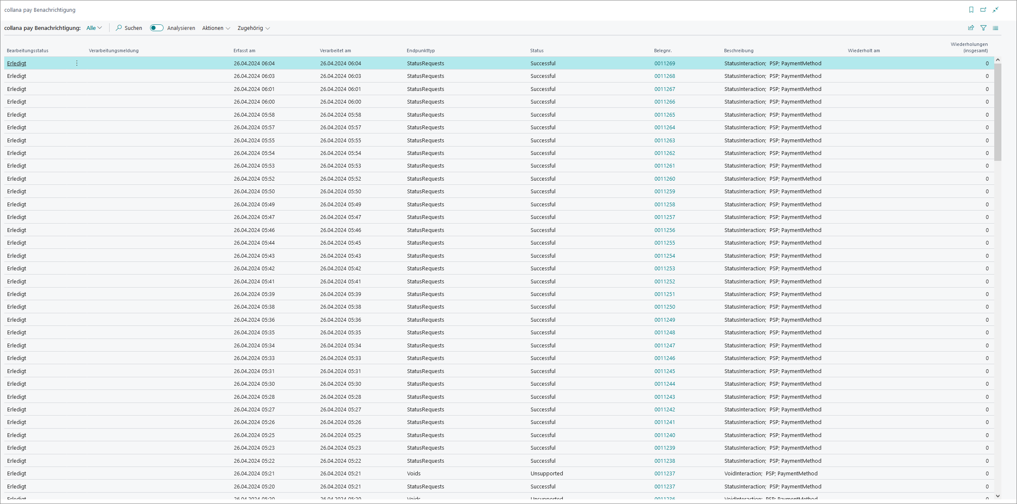Open page in new window icon

tap(983, 10)
